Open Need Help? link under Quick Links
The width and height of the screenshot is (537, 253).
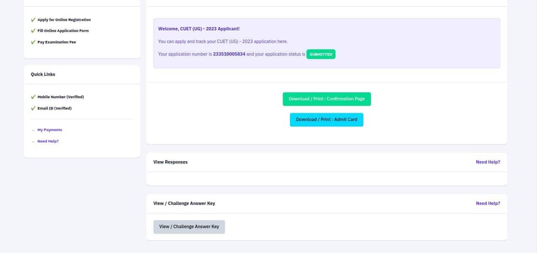tap(48, 141)
